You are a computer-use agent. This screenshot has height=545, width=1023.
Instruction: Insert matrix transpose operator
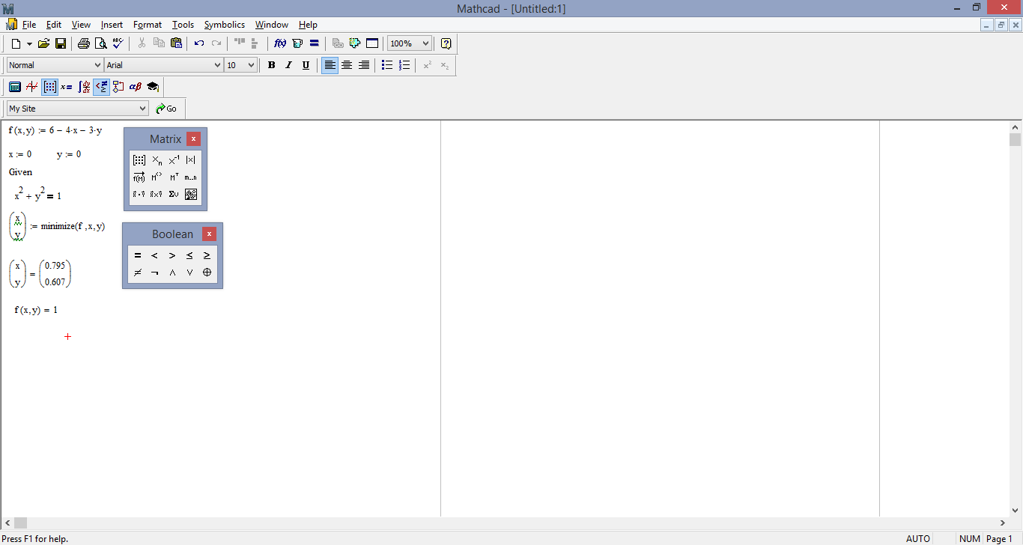pyautogui.click(x=174, y=177)
